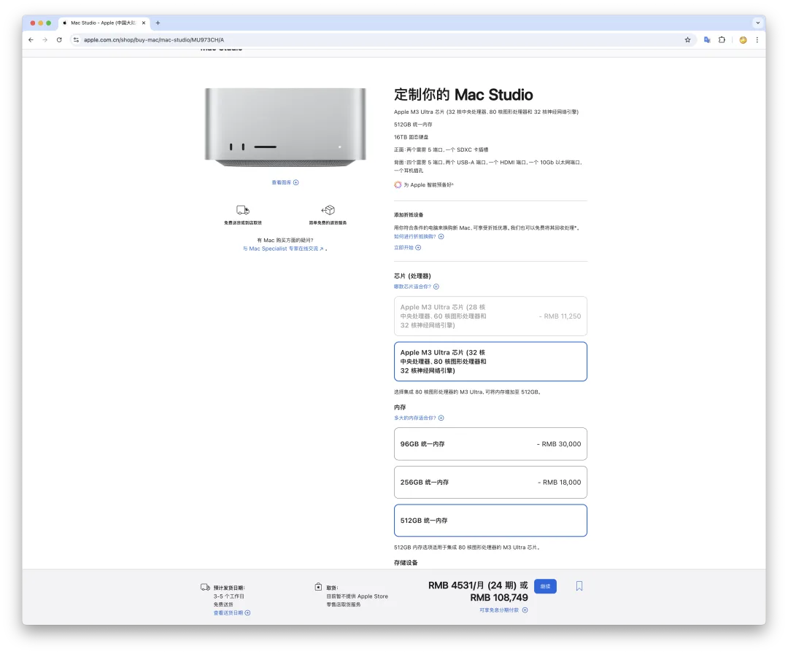The height and width of the screenshot is (654, 788).
Task: Expand 可享免息分期付款 installment info link
Action: (x=503, y=610)
